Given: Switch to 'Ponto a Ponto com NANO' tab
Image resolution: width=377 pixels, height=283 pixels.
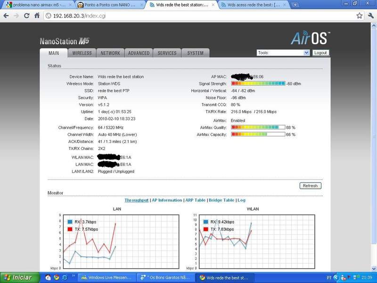Looking at the screenshot, I should (108, 5).
